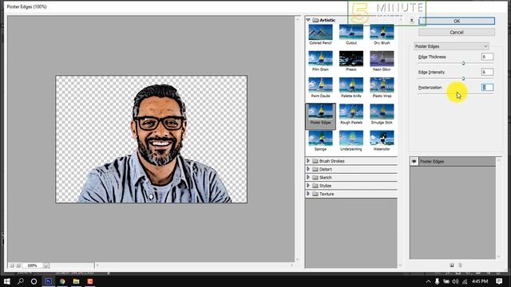Click the Posterization value field

point(487,87)
